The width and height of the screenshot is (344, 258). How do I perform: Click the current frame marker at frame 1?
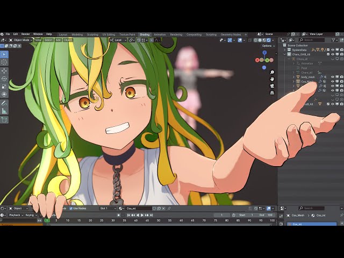[47, 220]
